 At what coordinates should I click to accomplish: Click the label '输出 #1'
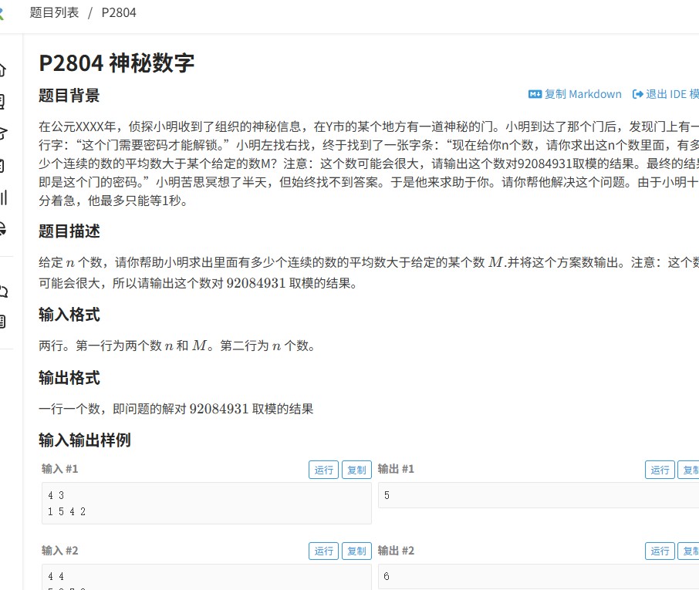click(x=396, y=469)
